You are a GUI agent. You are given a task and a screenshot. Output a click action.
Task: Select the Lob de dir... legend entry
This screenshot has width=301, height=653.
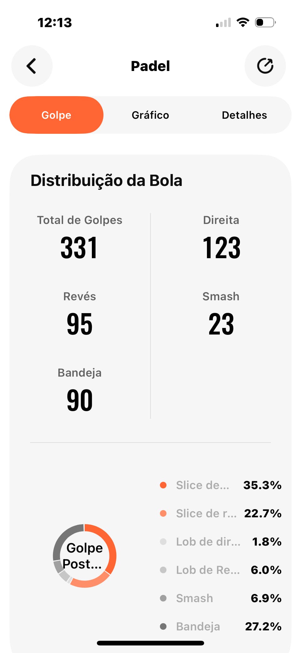point(208,541)
